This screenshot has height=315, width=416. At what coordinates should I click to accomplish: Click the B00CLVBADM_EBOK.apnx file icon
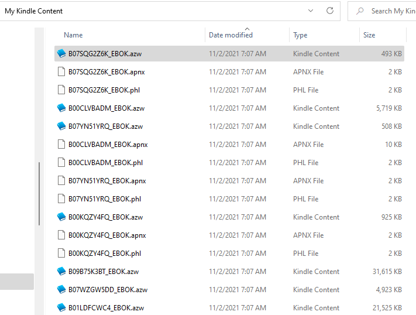61,145
